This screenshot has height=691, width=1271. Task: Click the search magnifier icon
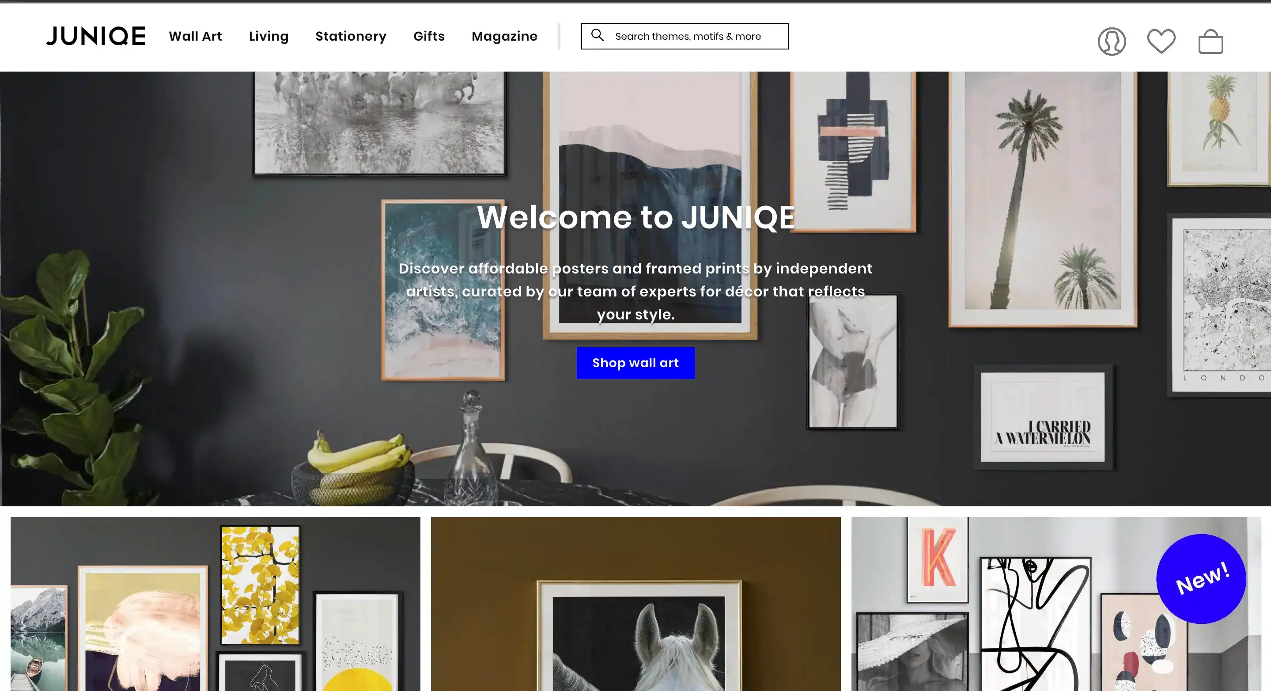598,35
